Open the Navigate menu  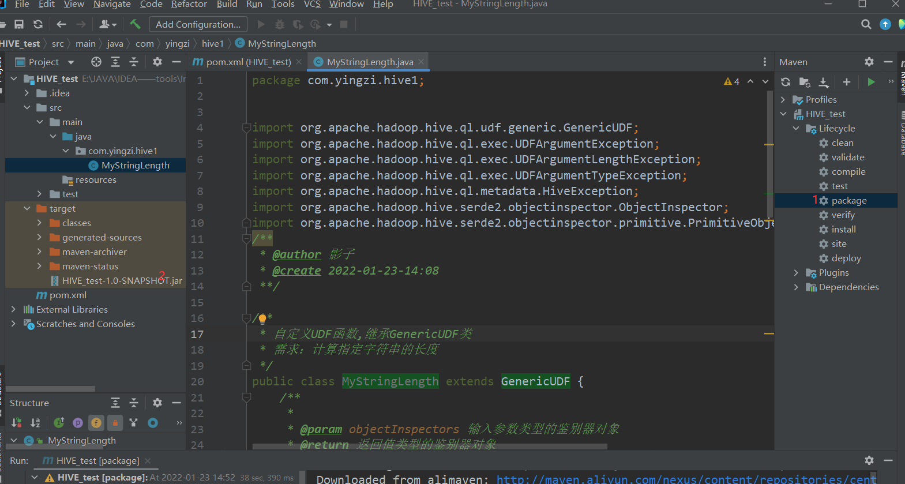112,4
